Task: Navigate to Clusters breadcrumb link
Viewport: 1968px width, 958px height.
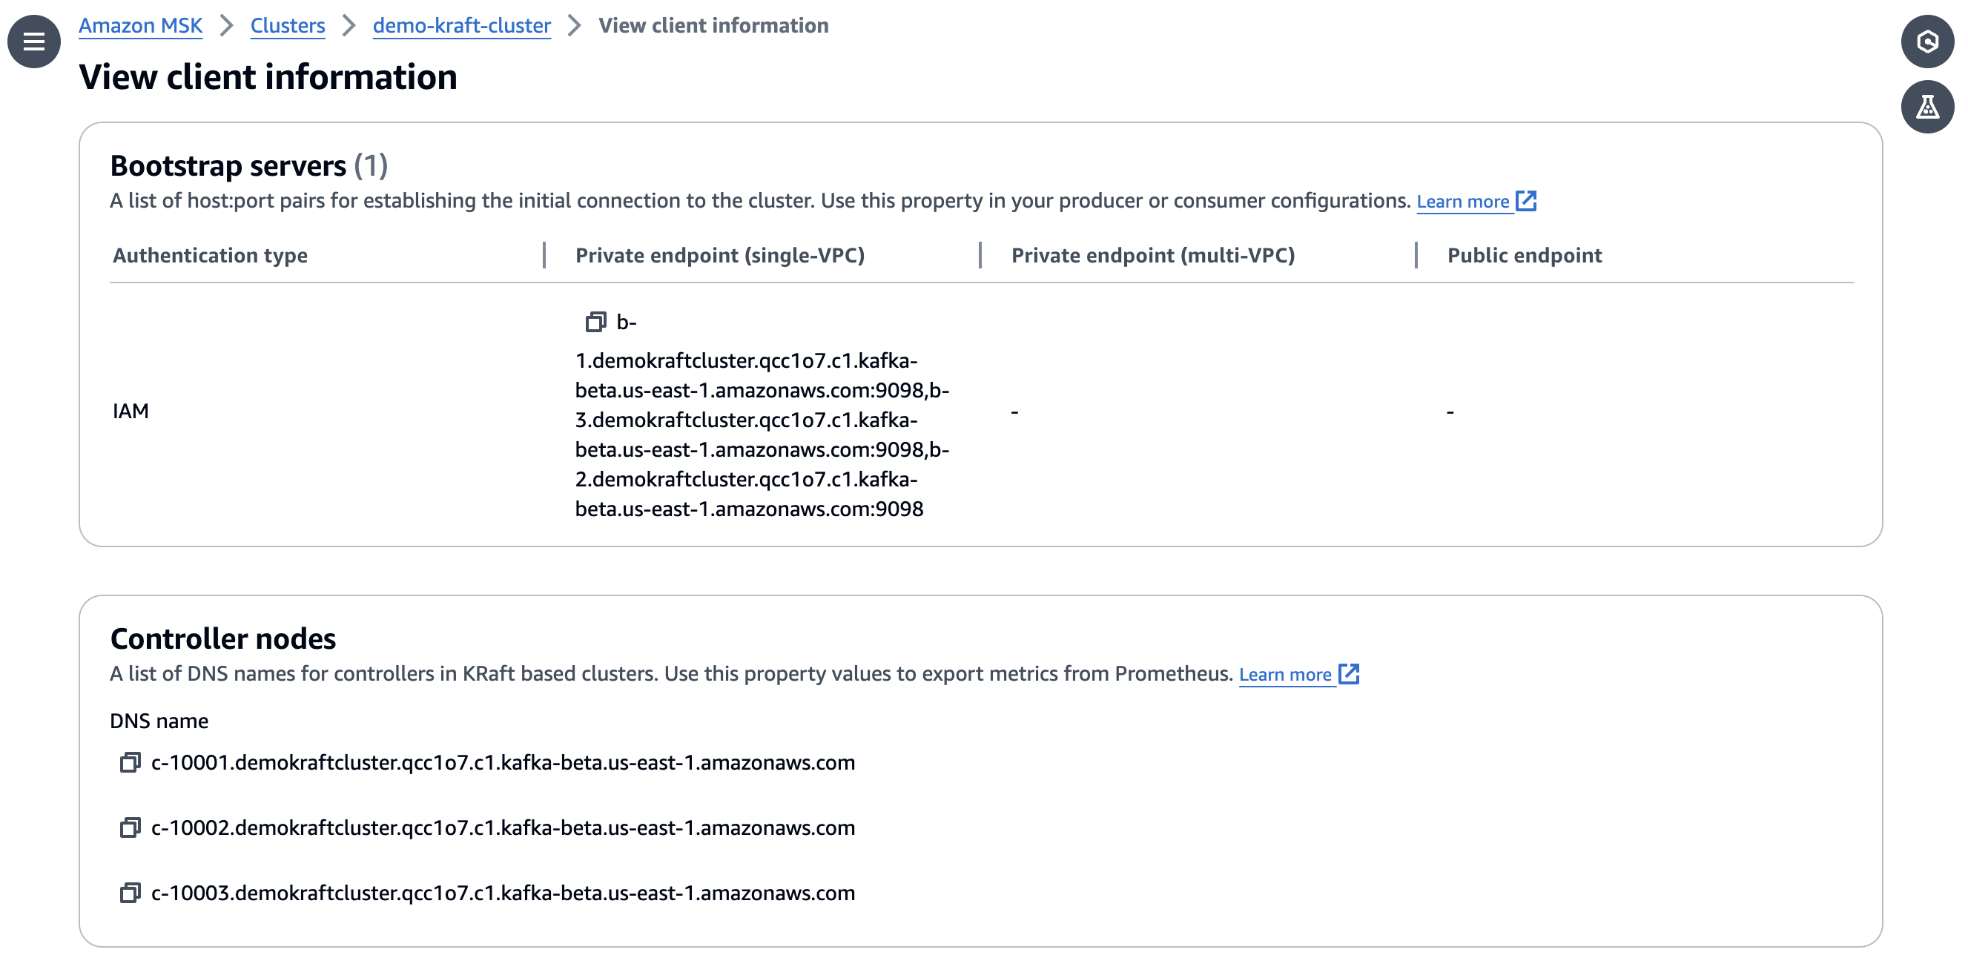Action: tap(287, 26)
